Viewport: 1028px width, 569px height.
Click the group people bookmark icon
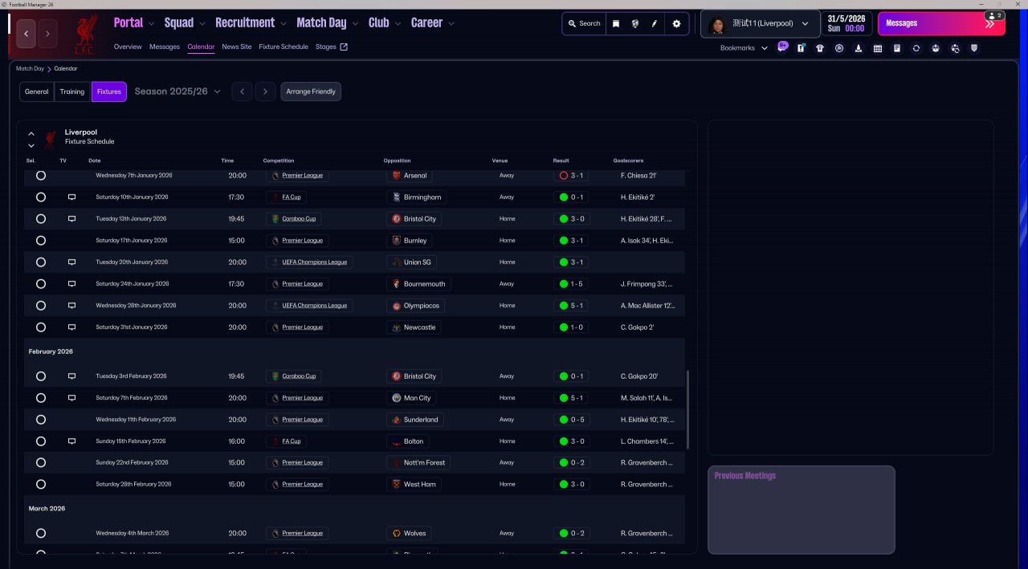pyautogui.click(x=936, y=48)
